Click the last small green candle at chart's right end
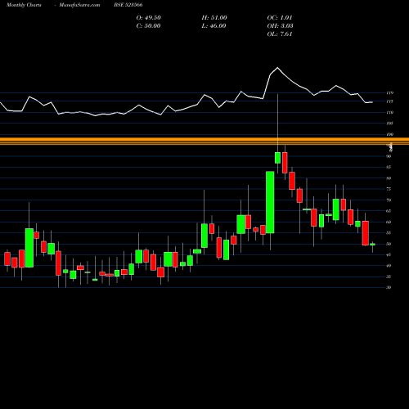 (x=372, y=245)
